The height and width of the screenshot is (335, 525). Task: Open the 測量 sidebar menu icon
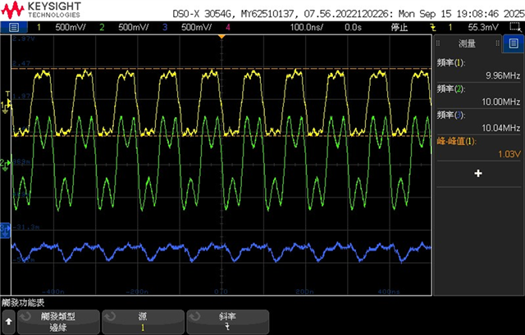[x=514, y=43]
